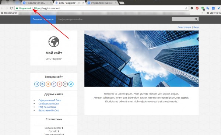Viewport: 221px width, 135px height.
Task: Close the 'Сеть Baggins' tab
Action: click(x=83, y=3)
